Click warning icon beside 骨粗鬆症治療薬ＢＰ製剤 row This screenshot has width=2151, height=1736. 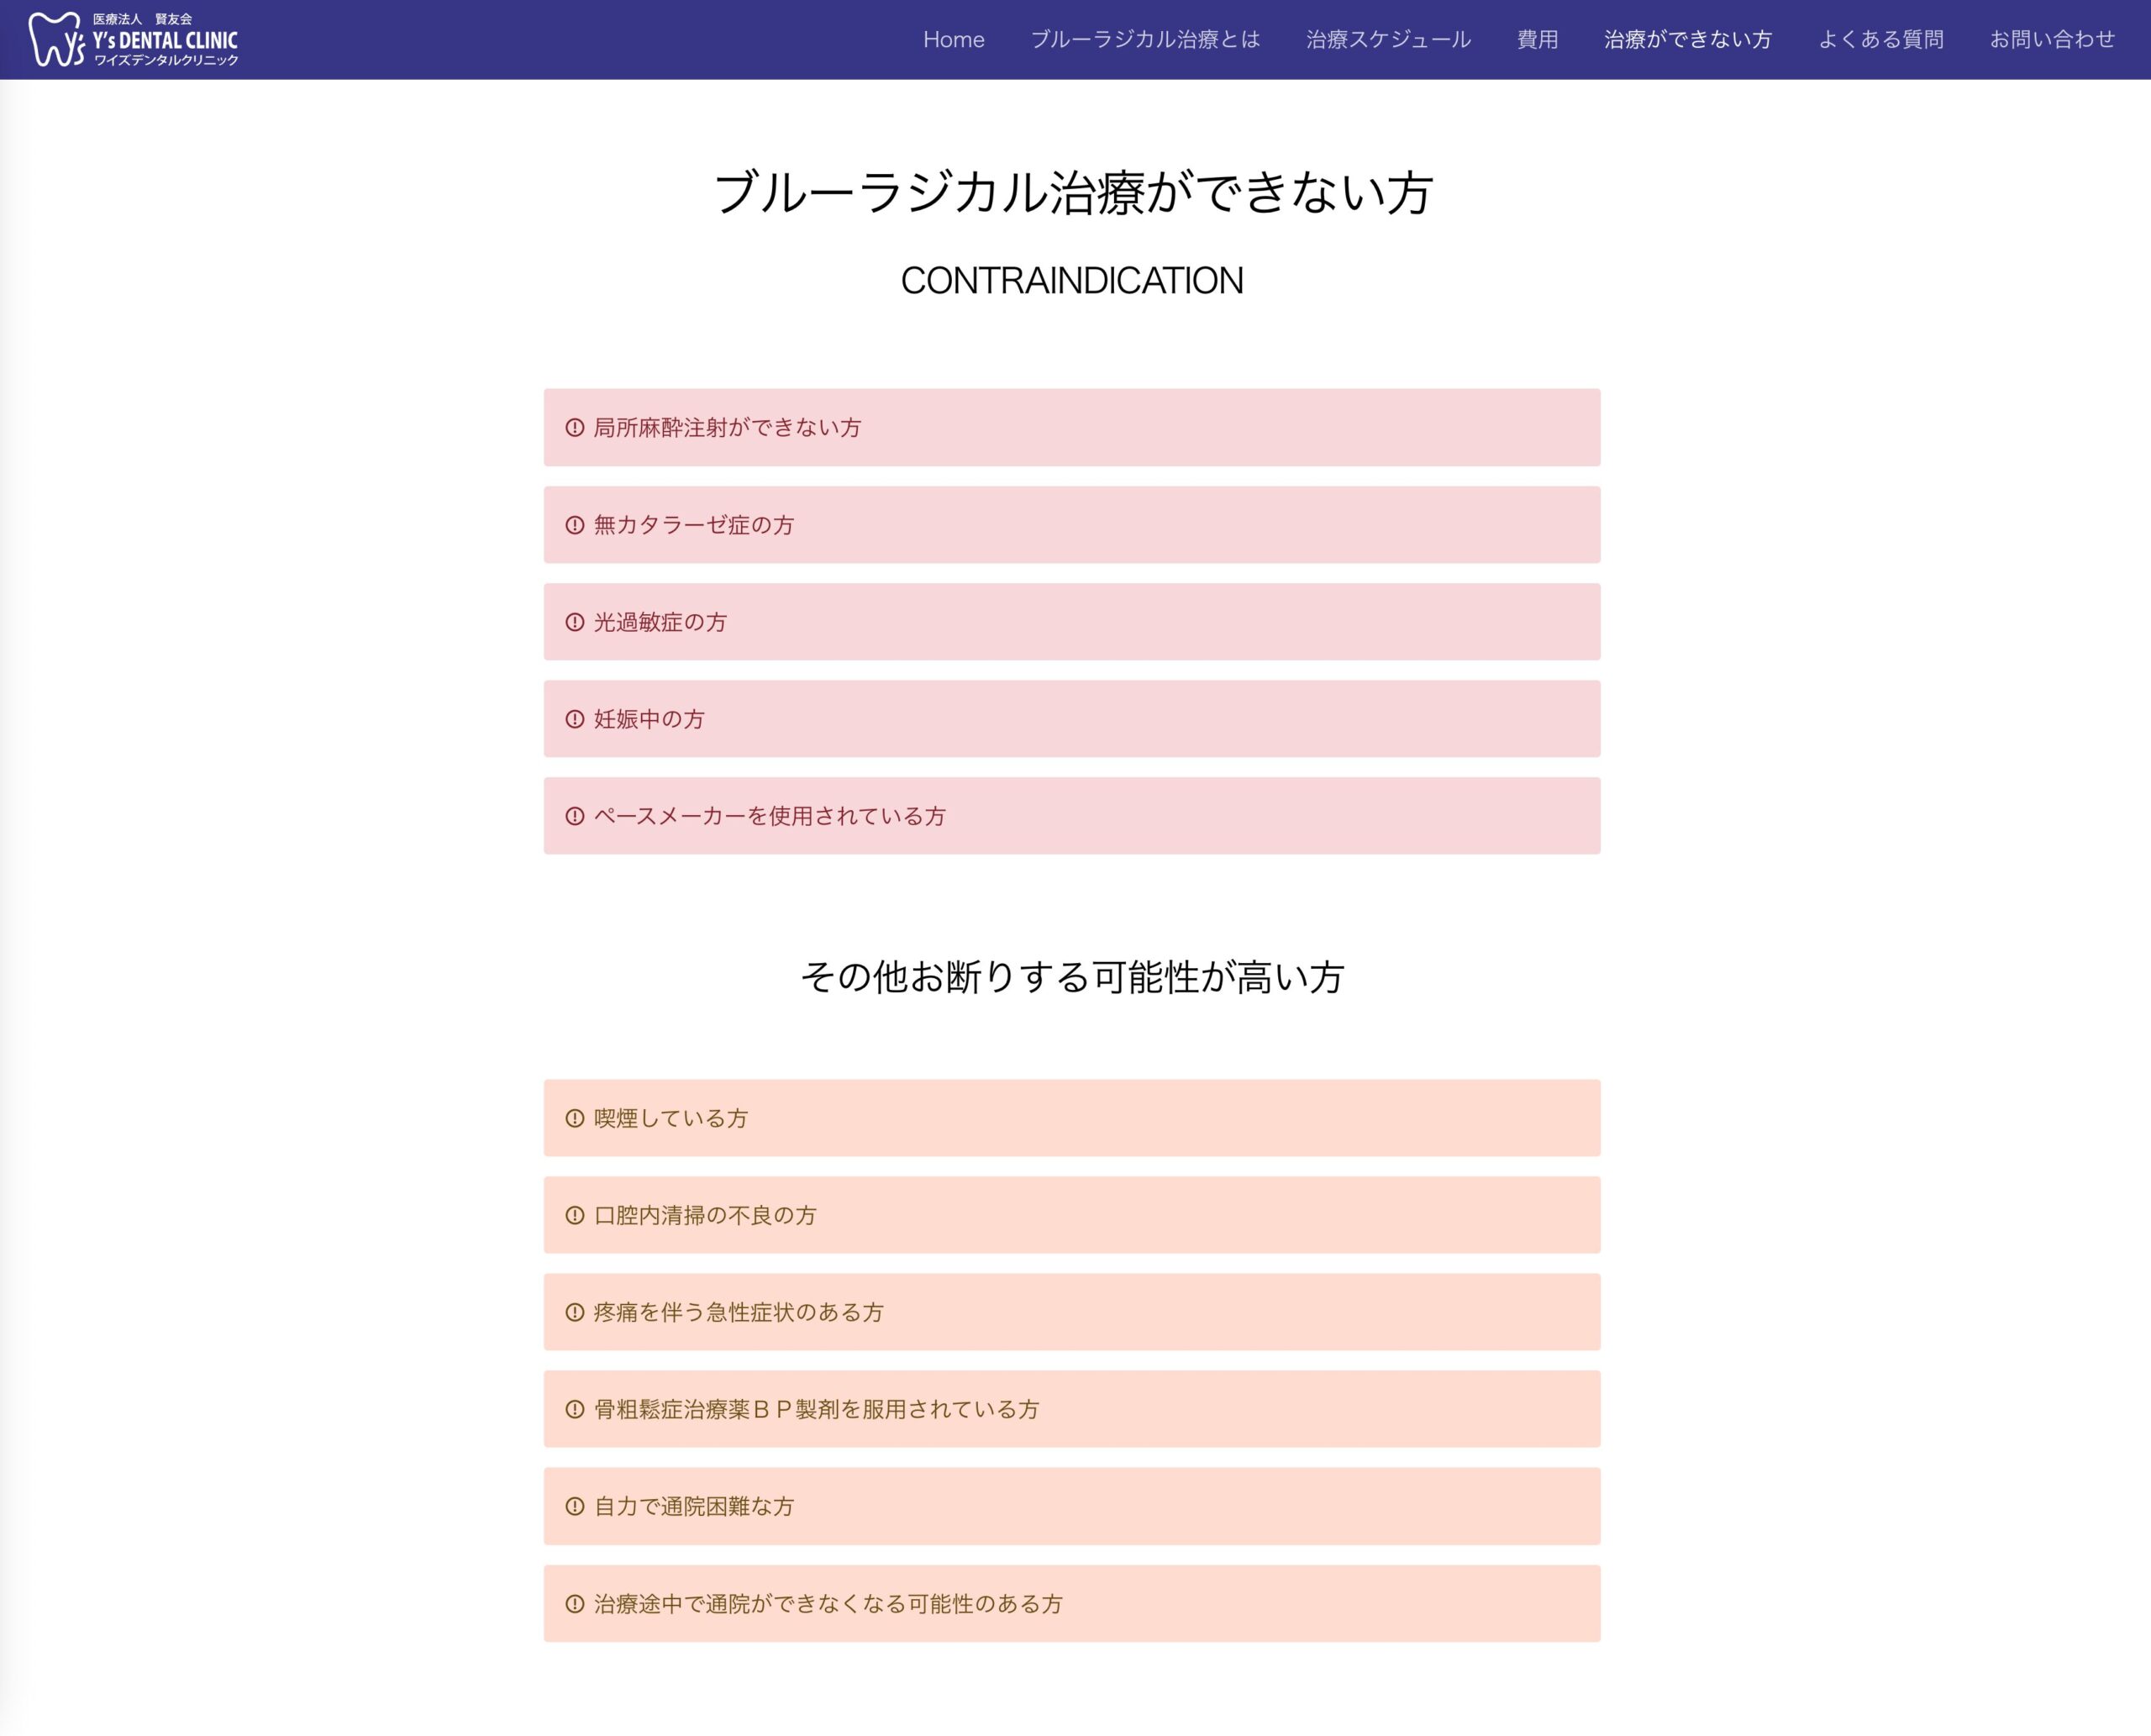[574, 1409]
